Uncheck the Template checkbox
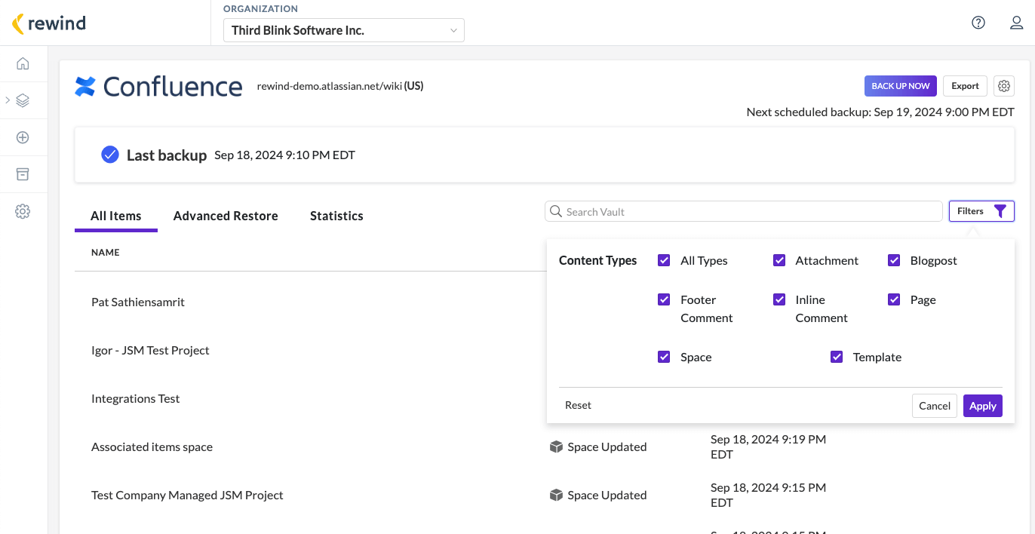This screenshot has width=1035, height=534. point(837,357)
